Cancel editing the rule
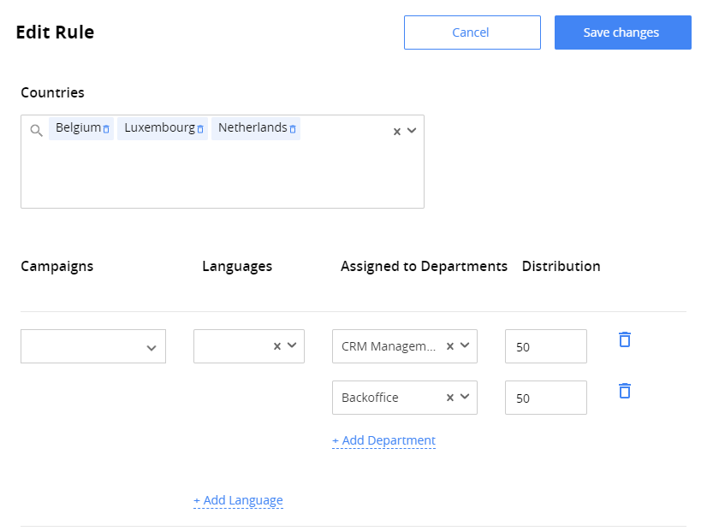This screenshot has width=707, height=531. pyautogui.click(x=472, y=32)
